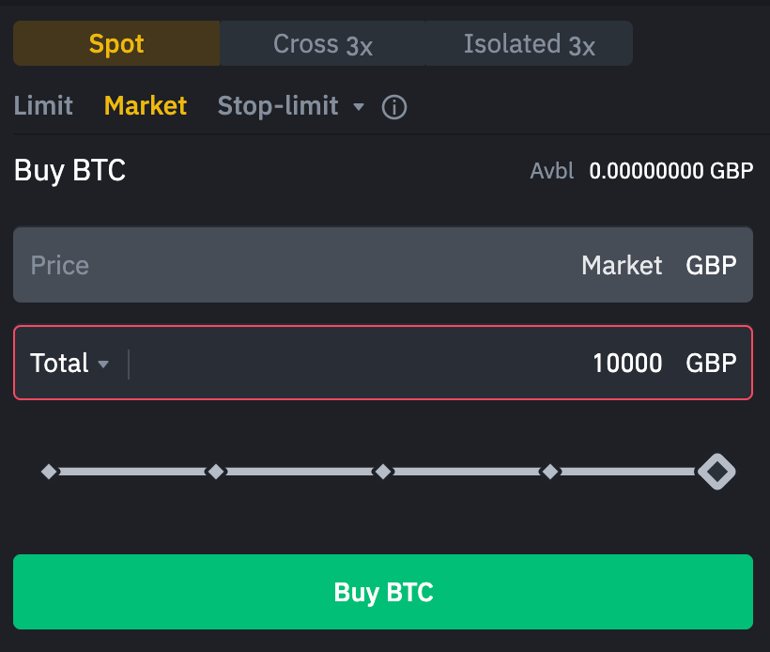Switch to Isolated 3x margin tab

529,43
